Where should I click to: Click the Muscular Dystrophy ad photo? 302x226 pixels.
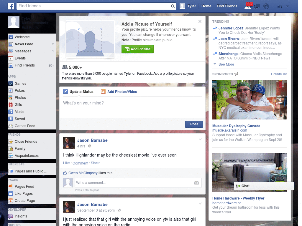pos(250,100)
